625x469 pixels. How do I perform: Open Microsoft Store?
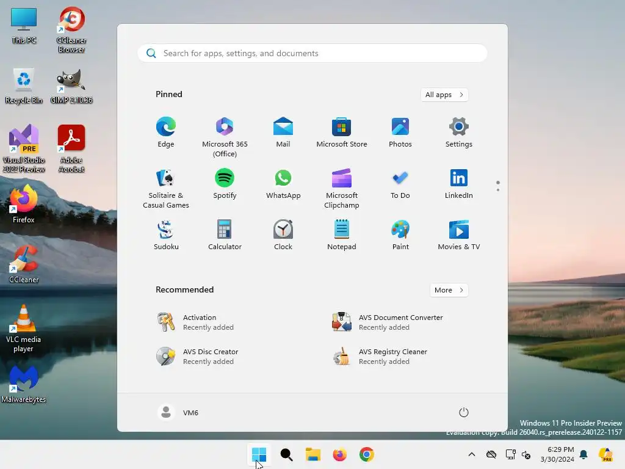click(x=342, y=133)
